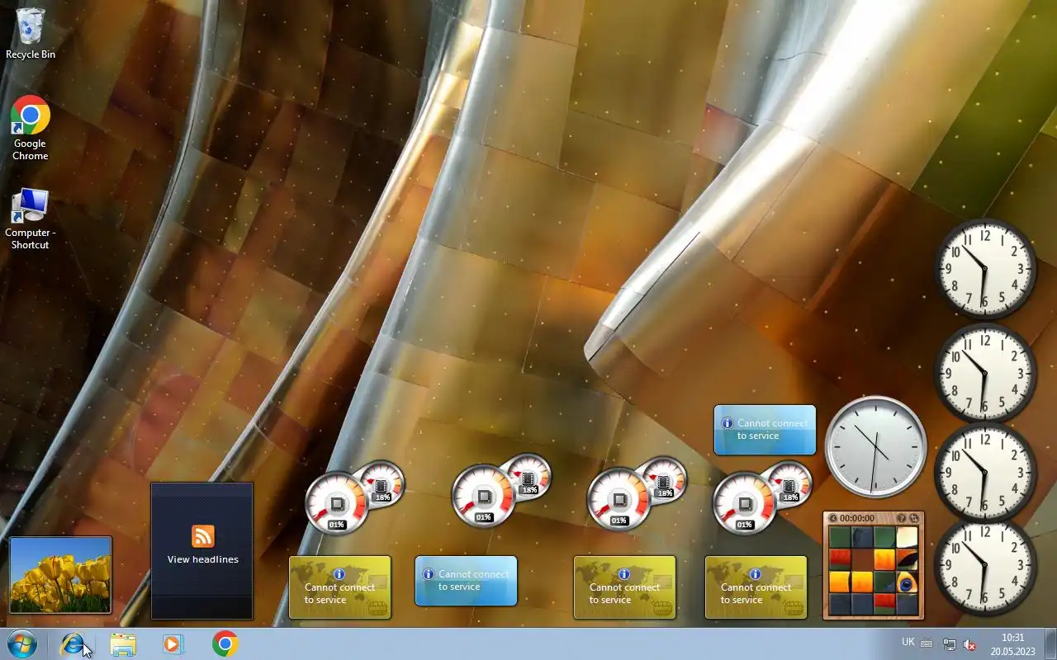Select the Google Chrome desktop shortcut
Viewport: 1057px width, 660px height.
31,128
